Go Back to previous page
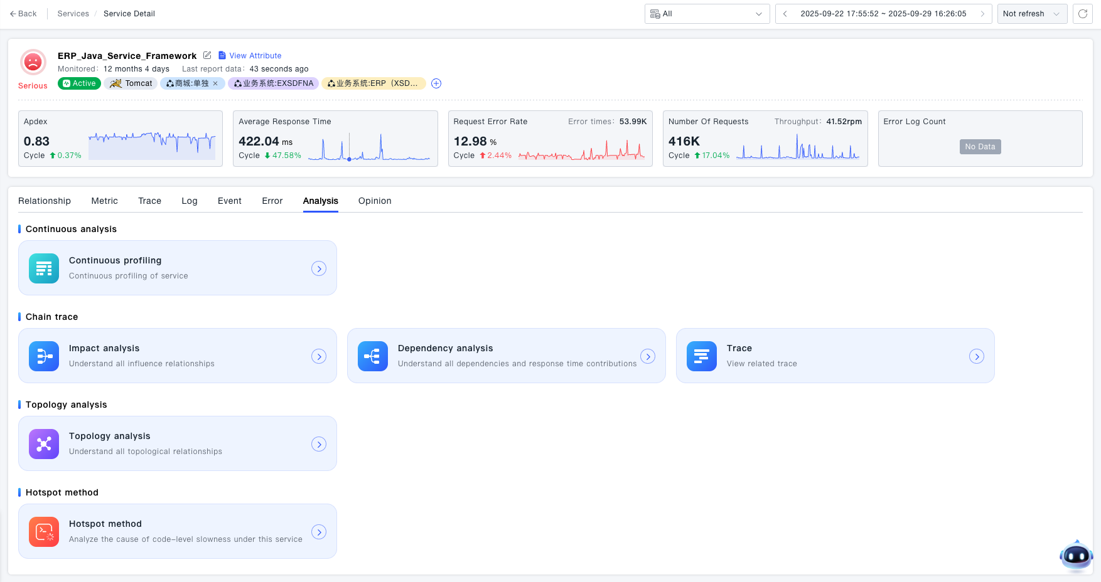Viewport: 1101px width, 582px height. coord(23,14)
